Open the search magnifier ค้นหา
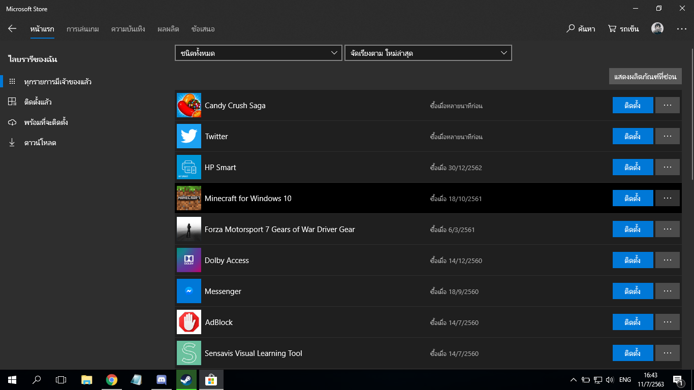Viewport: 694px width, 390px height. tap(581, 29)
